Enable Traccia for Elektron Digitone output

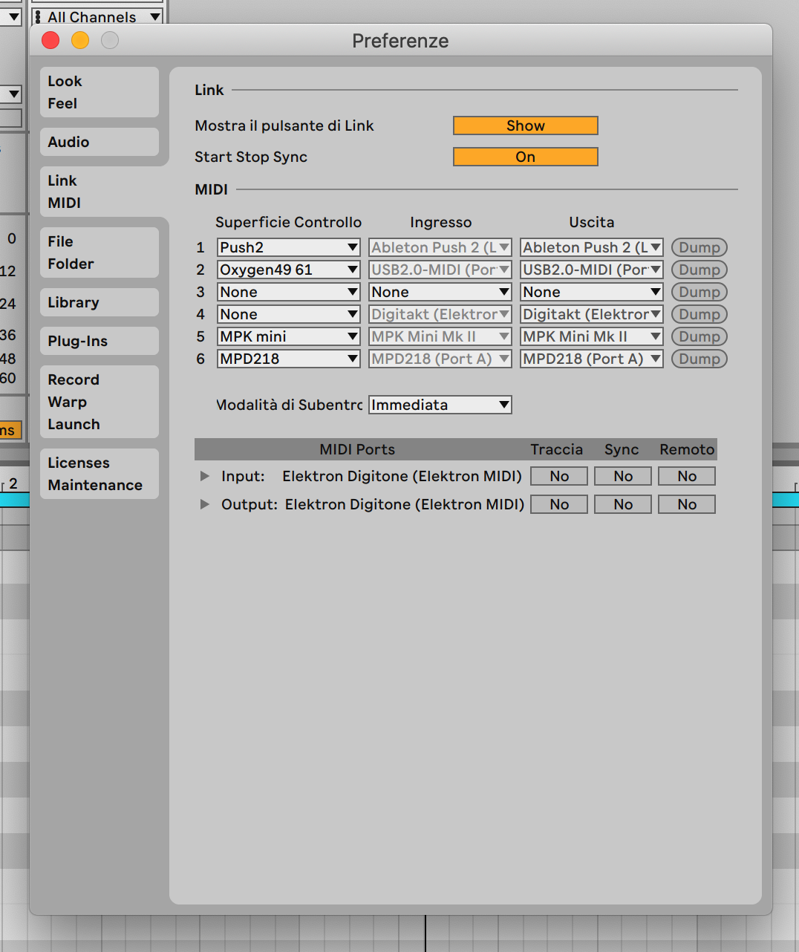click(x=559, y=504)
